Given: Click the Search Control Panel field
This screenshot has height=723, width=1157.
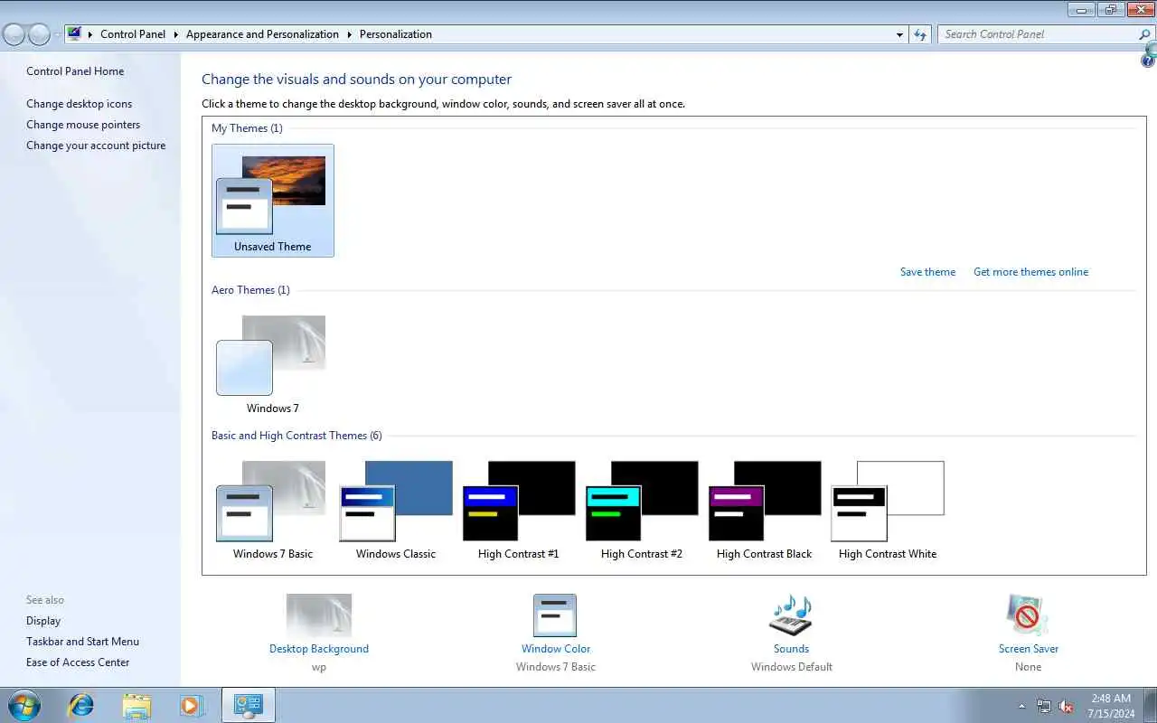Looking at the screenshot, I should tap(1038, 34).
